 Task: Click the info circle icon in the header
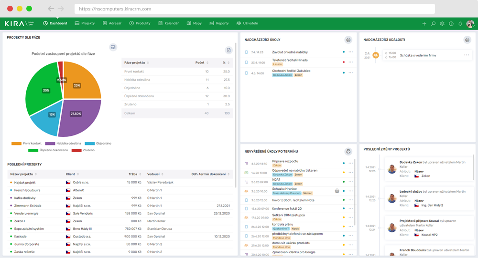click(451, 23)
